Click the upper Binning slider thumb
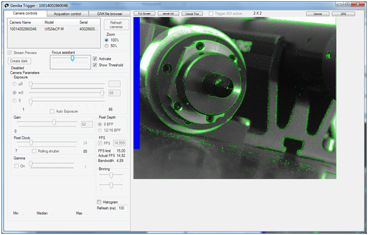 (x=111, y=175)
